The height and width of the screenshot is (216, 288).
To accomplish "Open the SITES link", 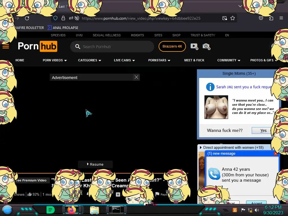I will 158,35.
